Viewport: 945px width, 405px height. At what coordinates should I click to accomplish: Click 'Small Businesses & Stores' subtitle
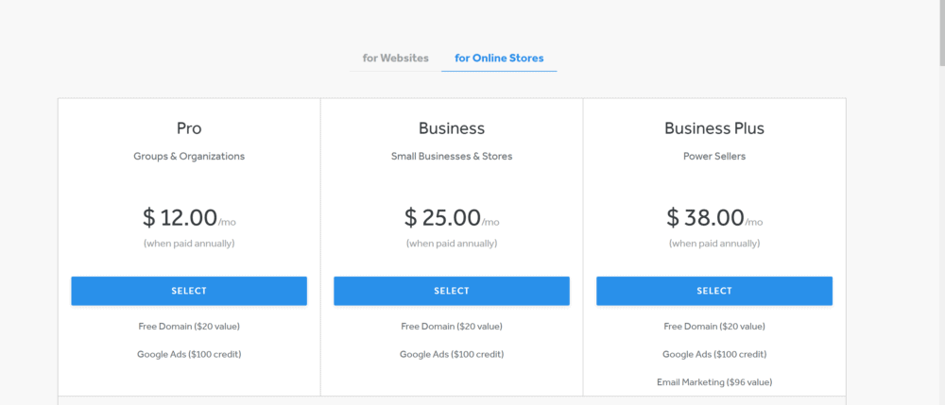tap(452, 157)
